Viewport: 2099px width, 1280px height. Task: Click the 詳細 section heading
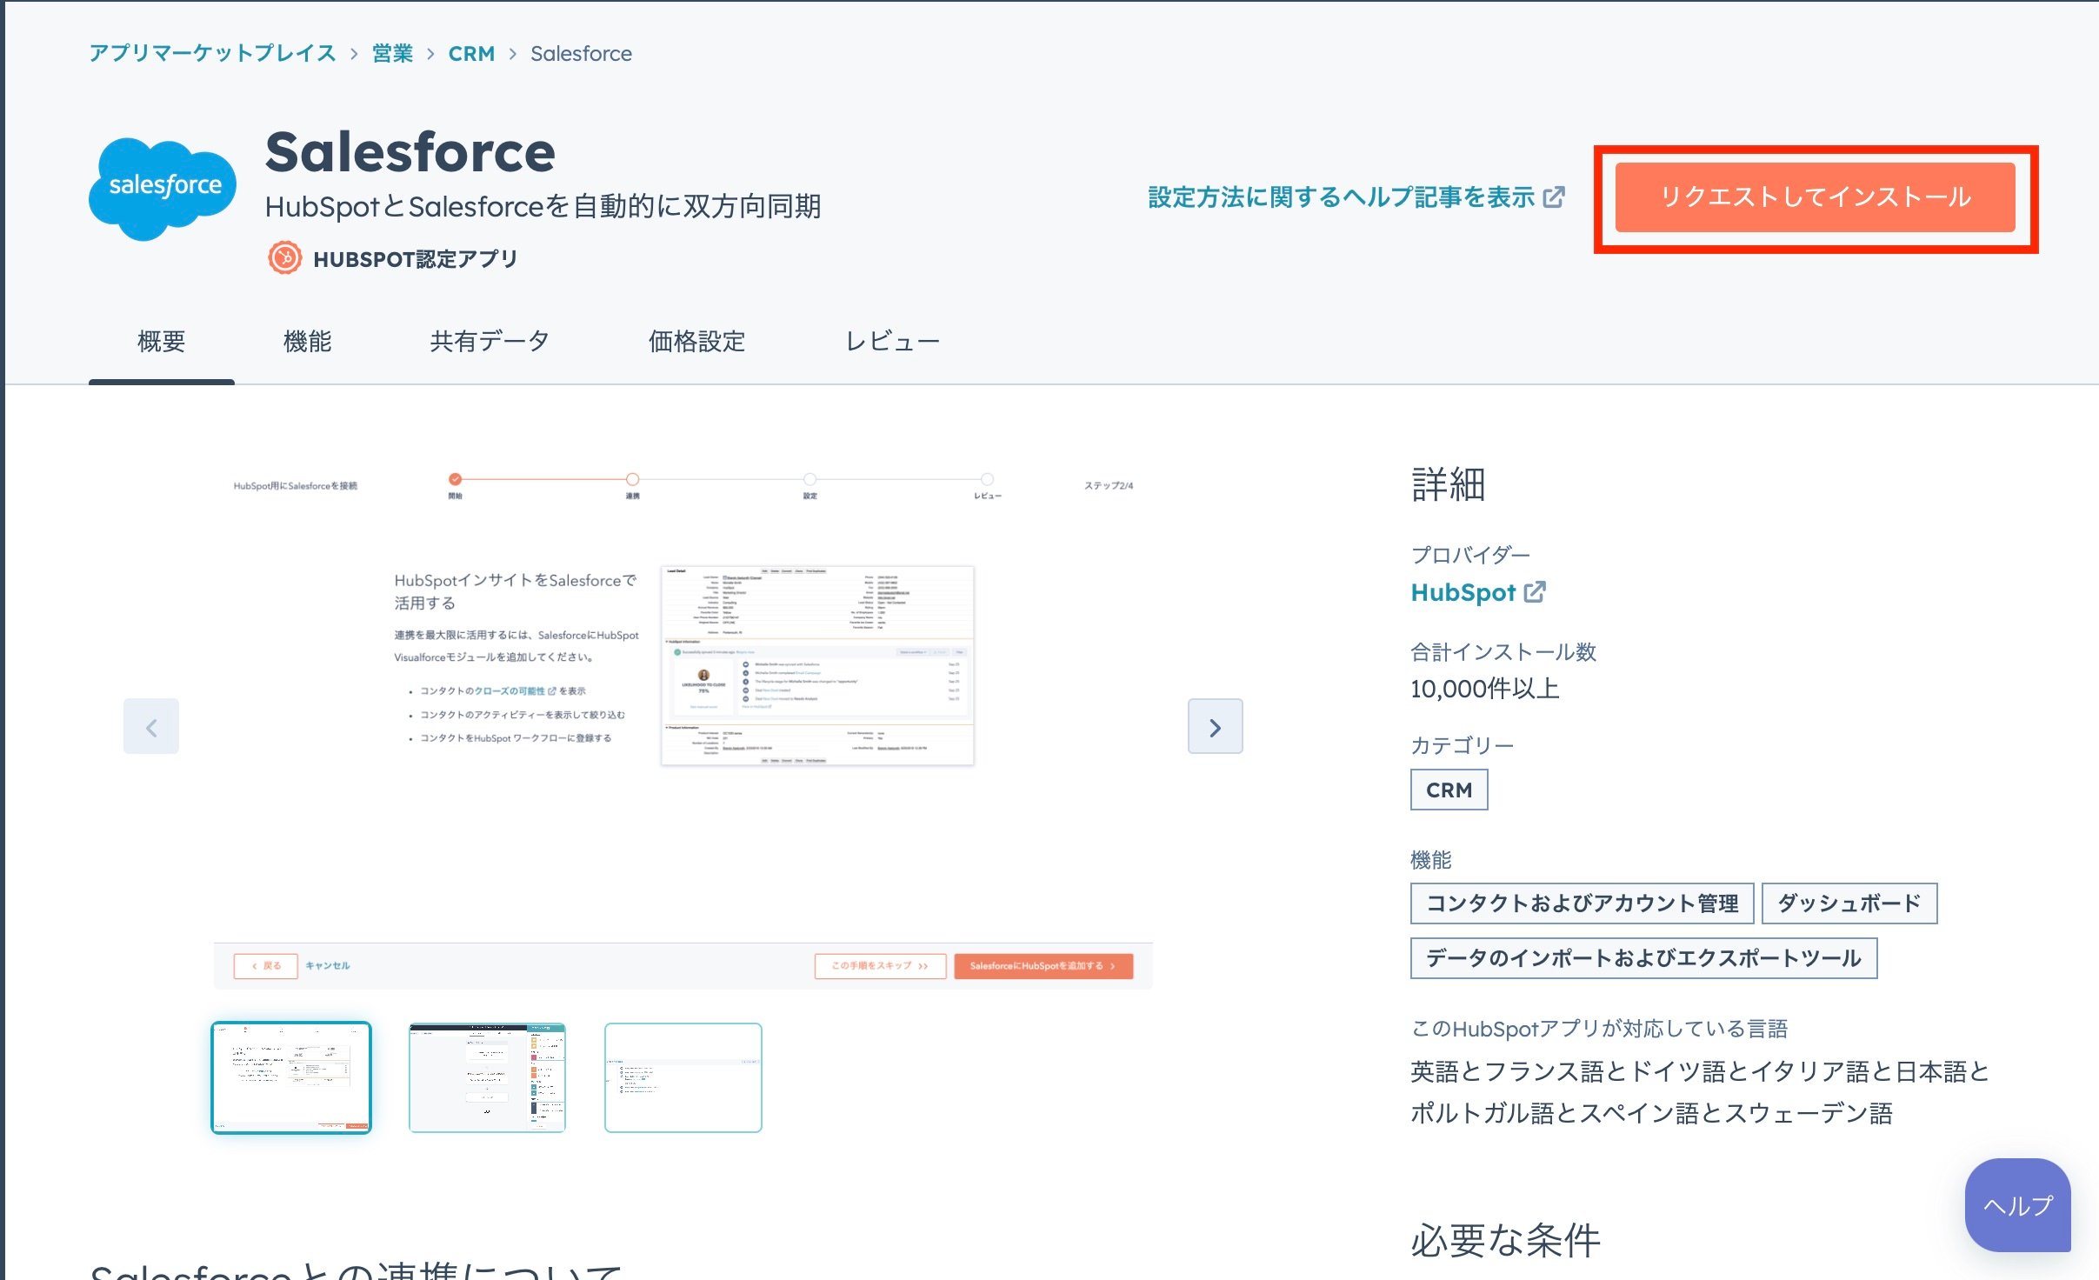tap(1448, 484)
